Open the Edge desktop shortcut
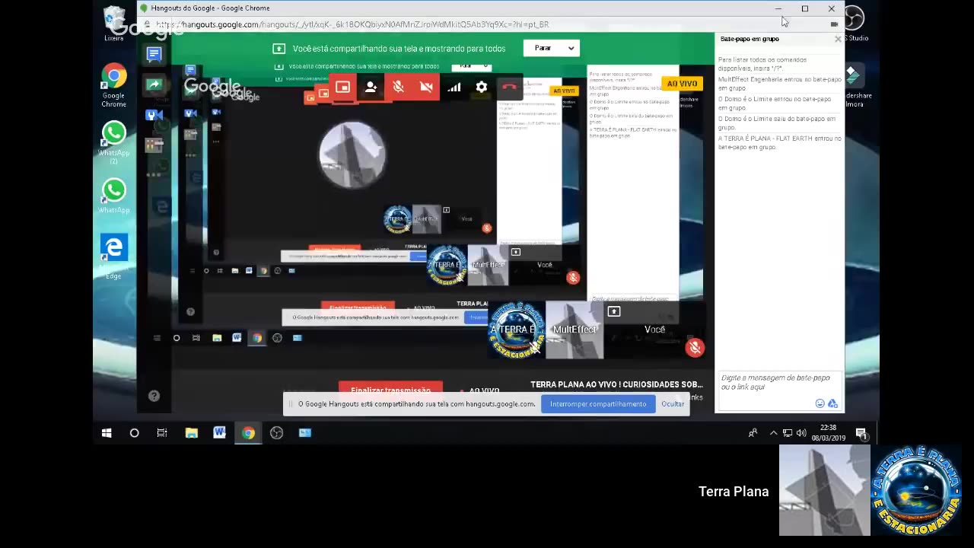Screen dimensions: 974x548 coord(114,255)
